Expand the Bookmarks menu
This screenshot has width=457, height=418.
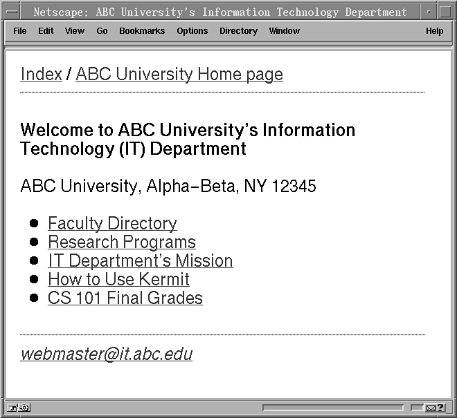point(142,31)
